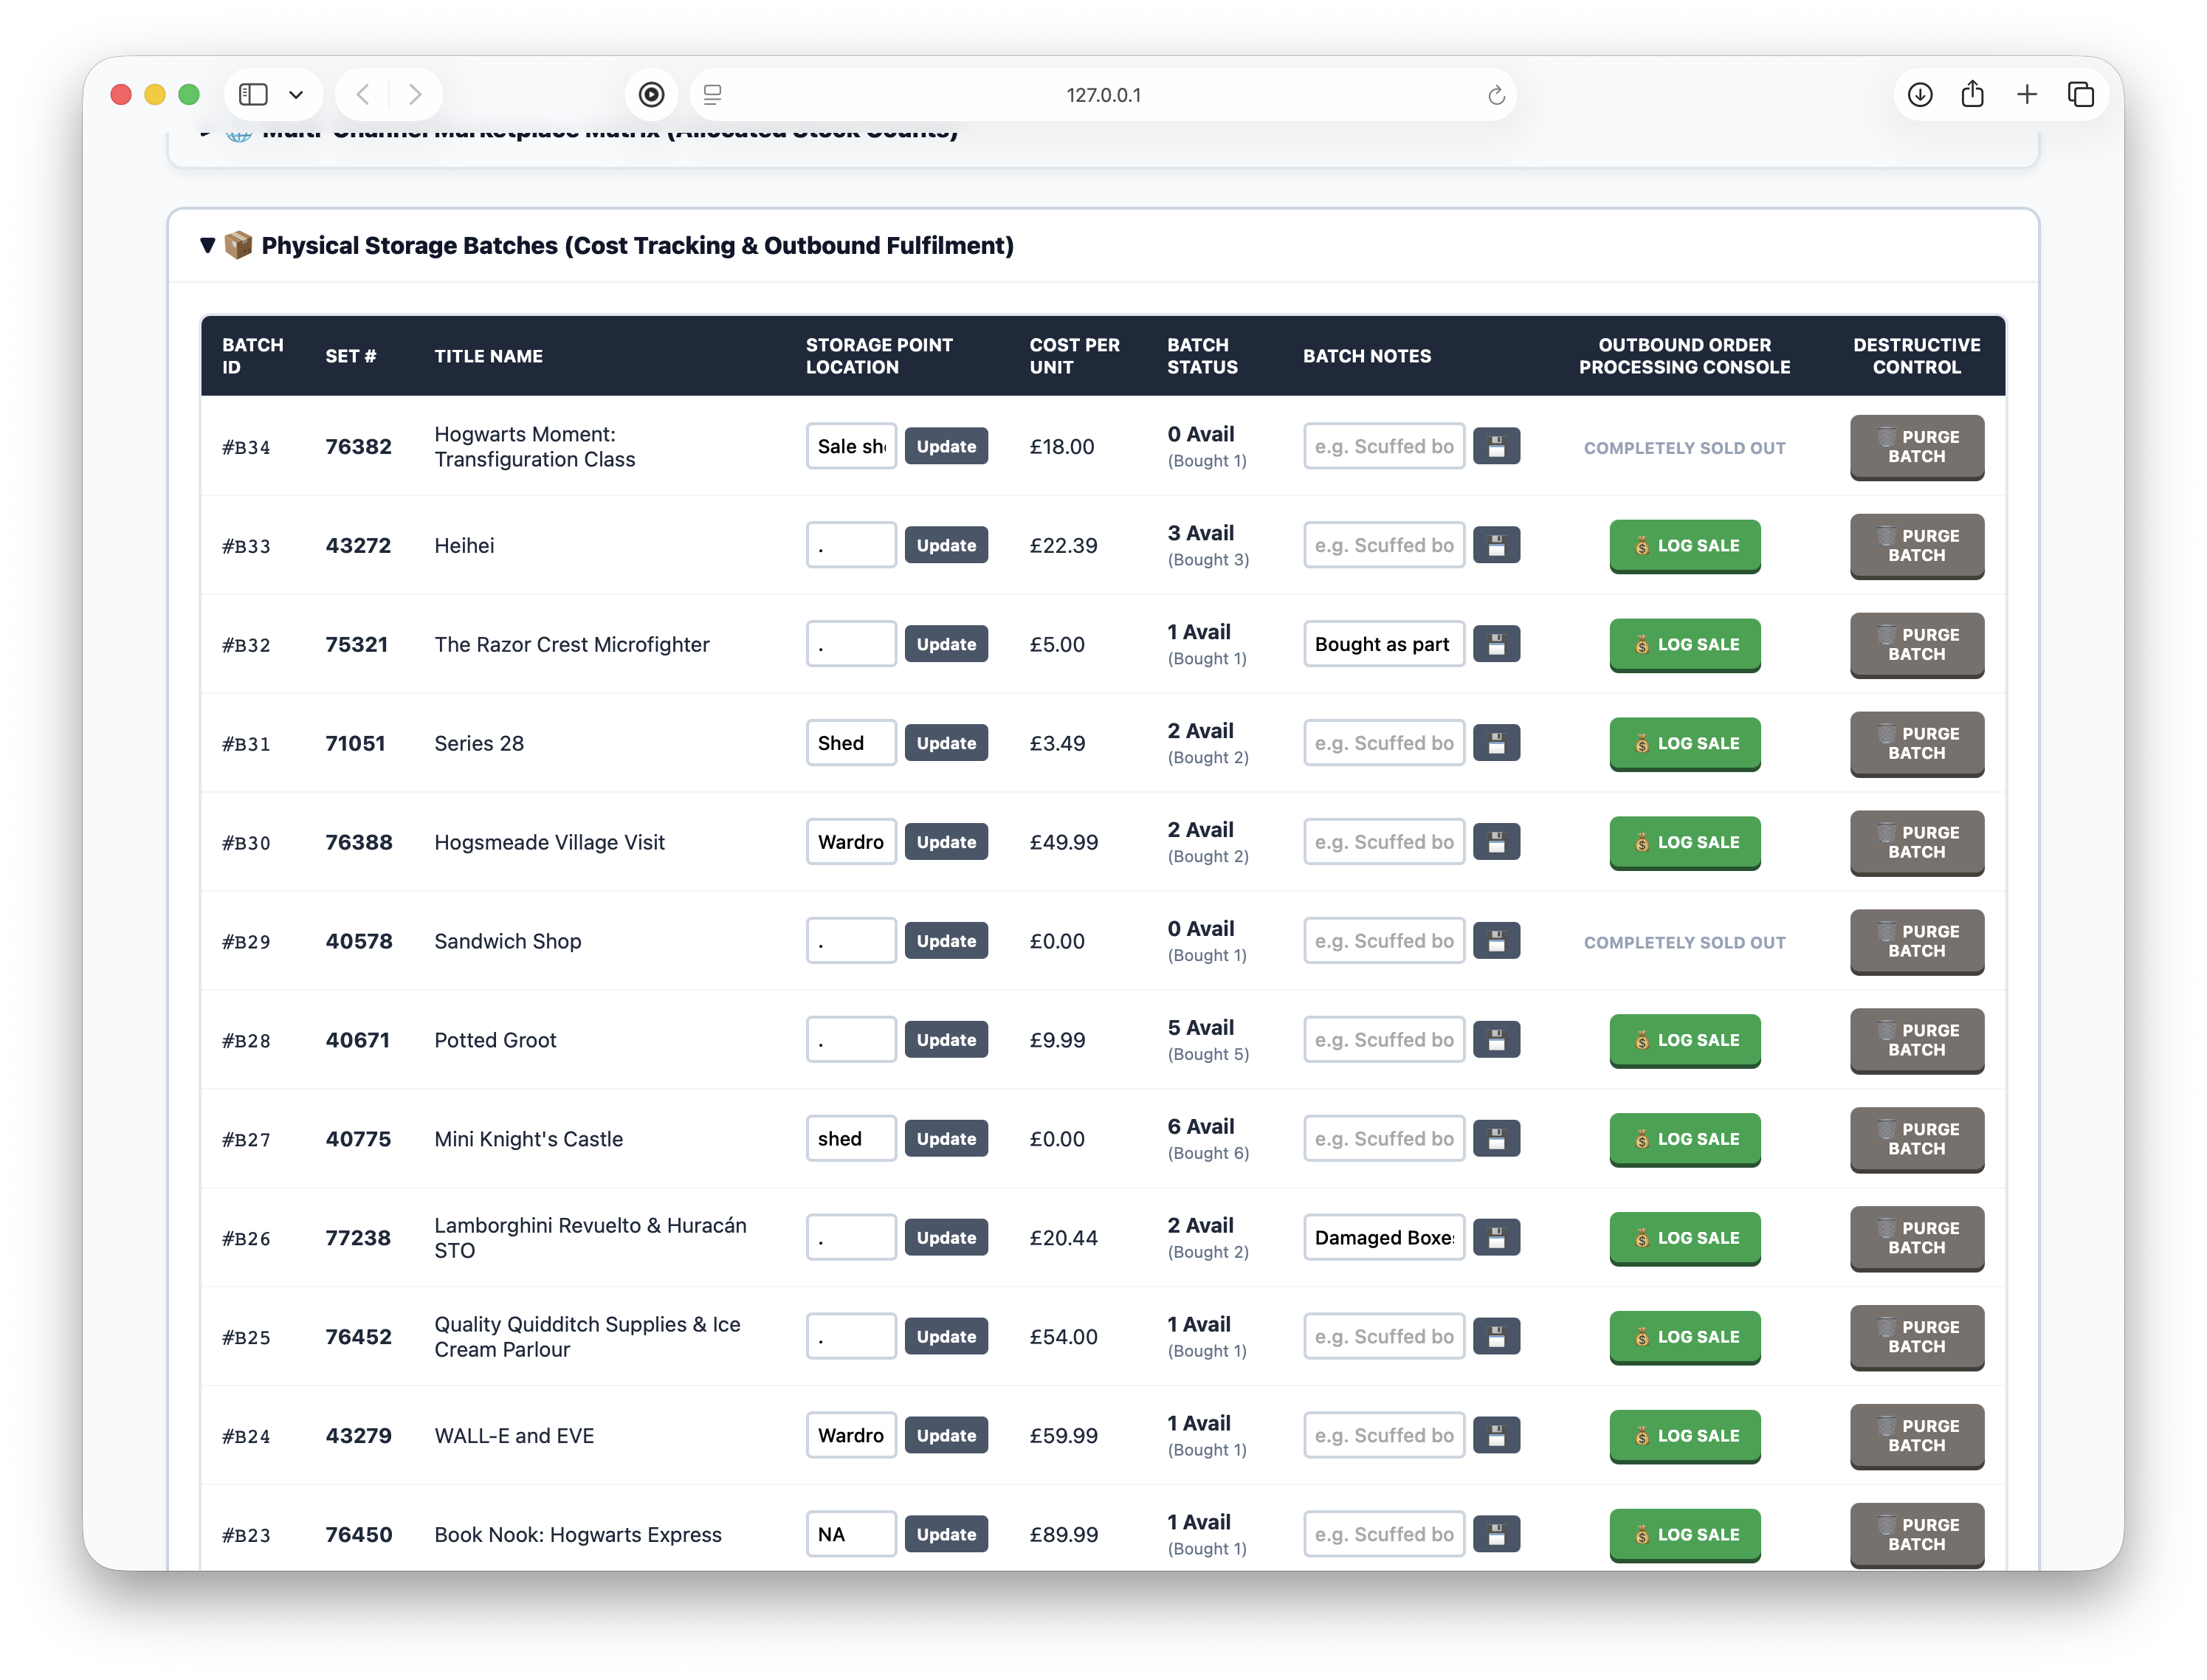Screen dimensions: 2207x1680
Task: Save note icon for Mini Knight's Castle
Action: pos(1496,1139)
